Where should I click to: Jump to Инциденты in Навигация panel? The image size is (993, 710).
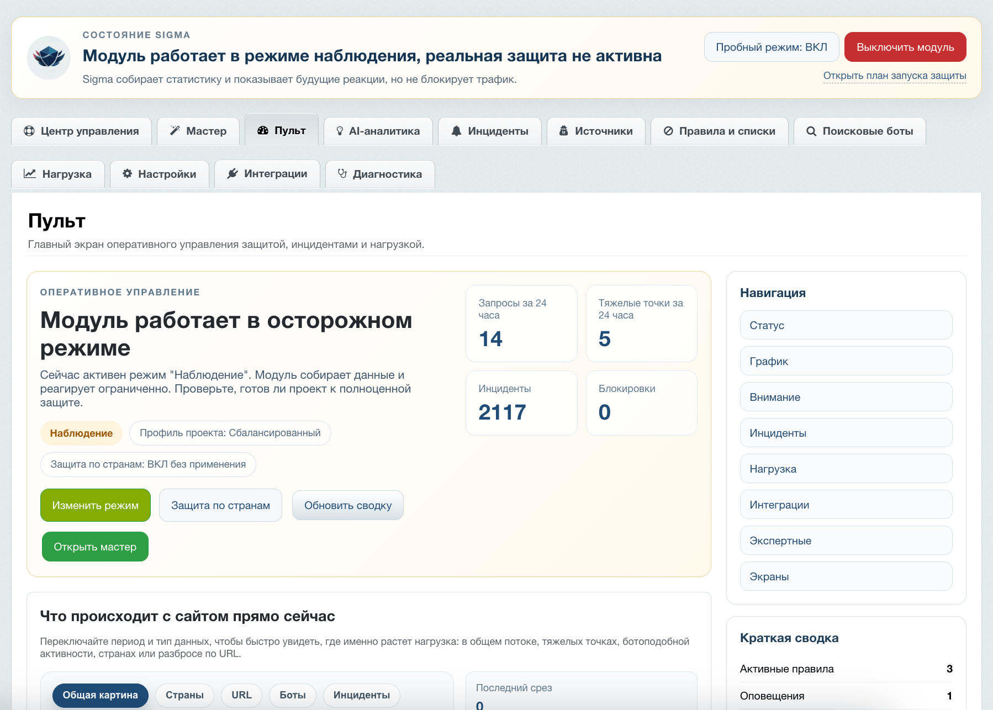pyautogui.click(x=846, y=433)
